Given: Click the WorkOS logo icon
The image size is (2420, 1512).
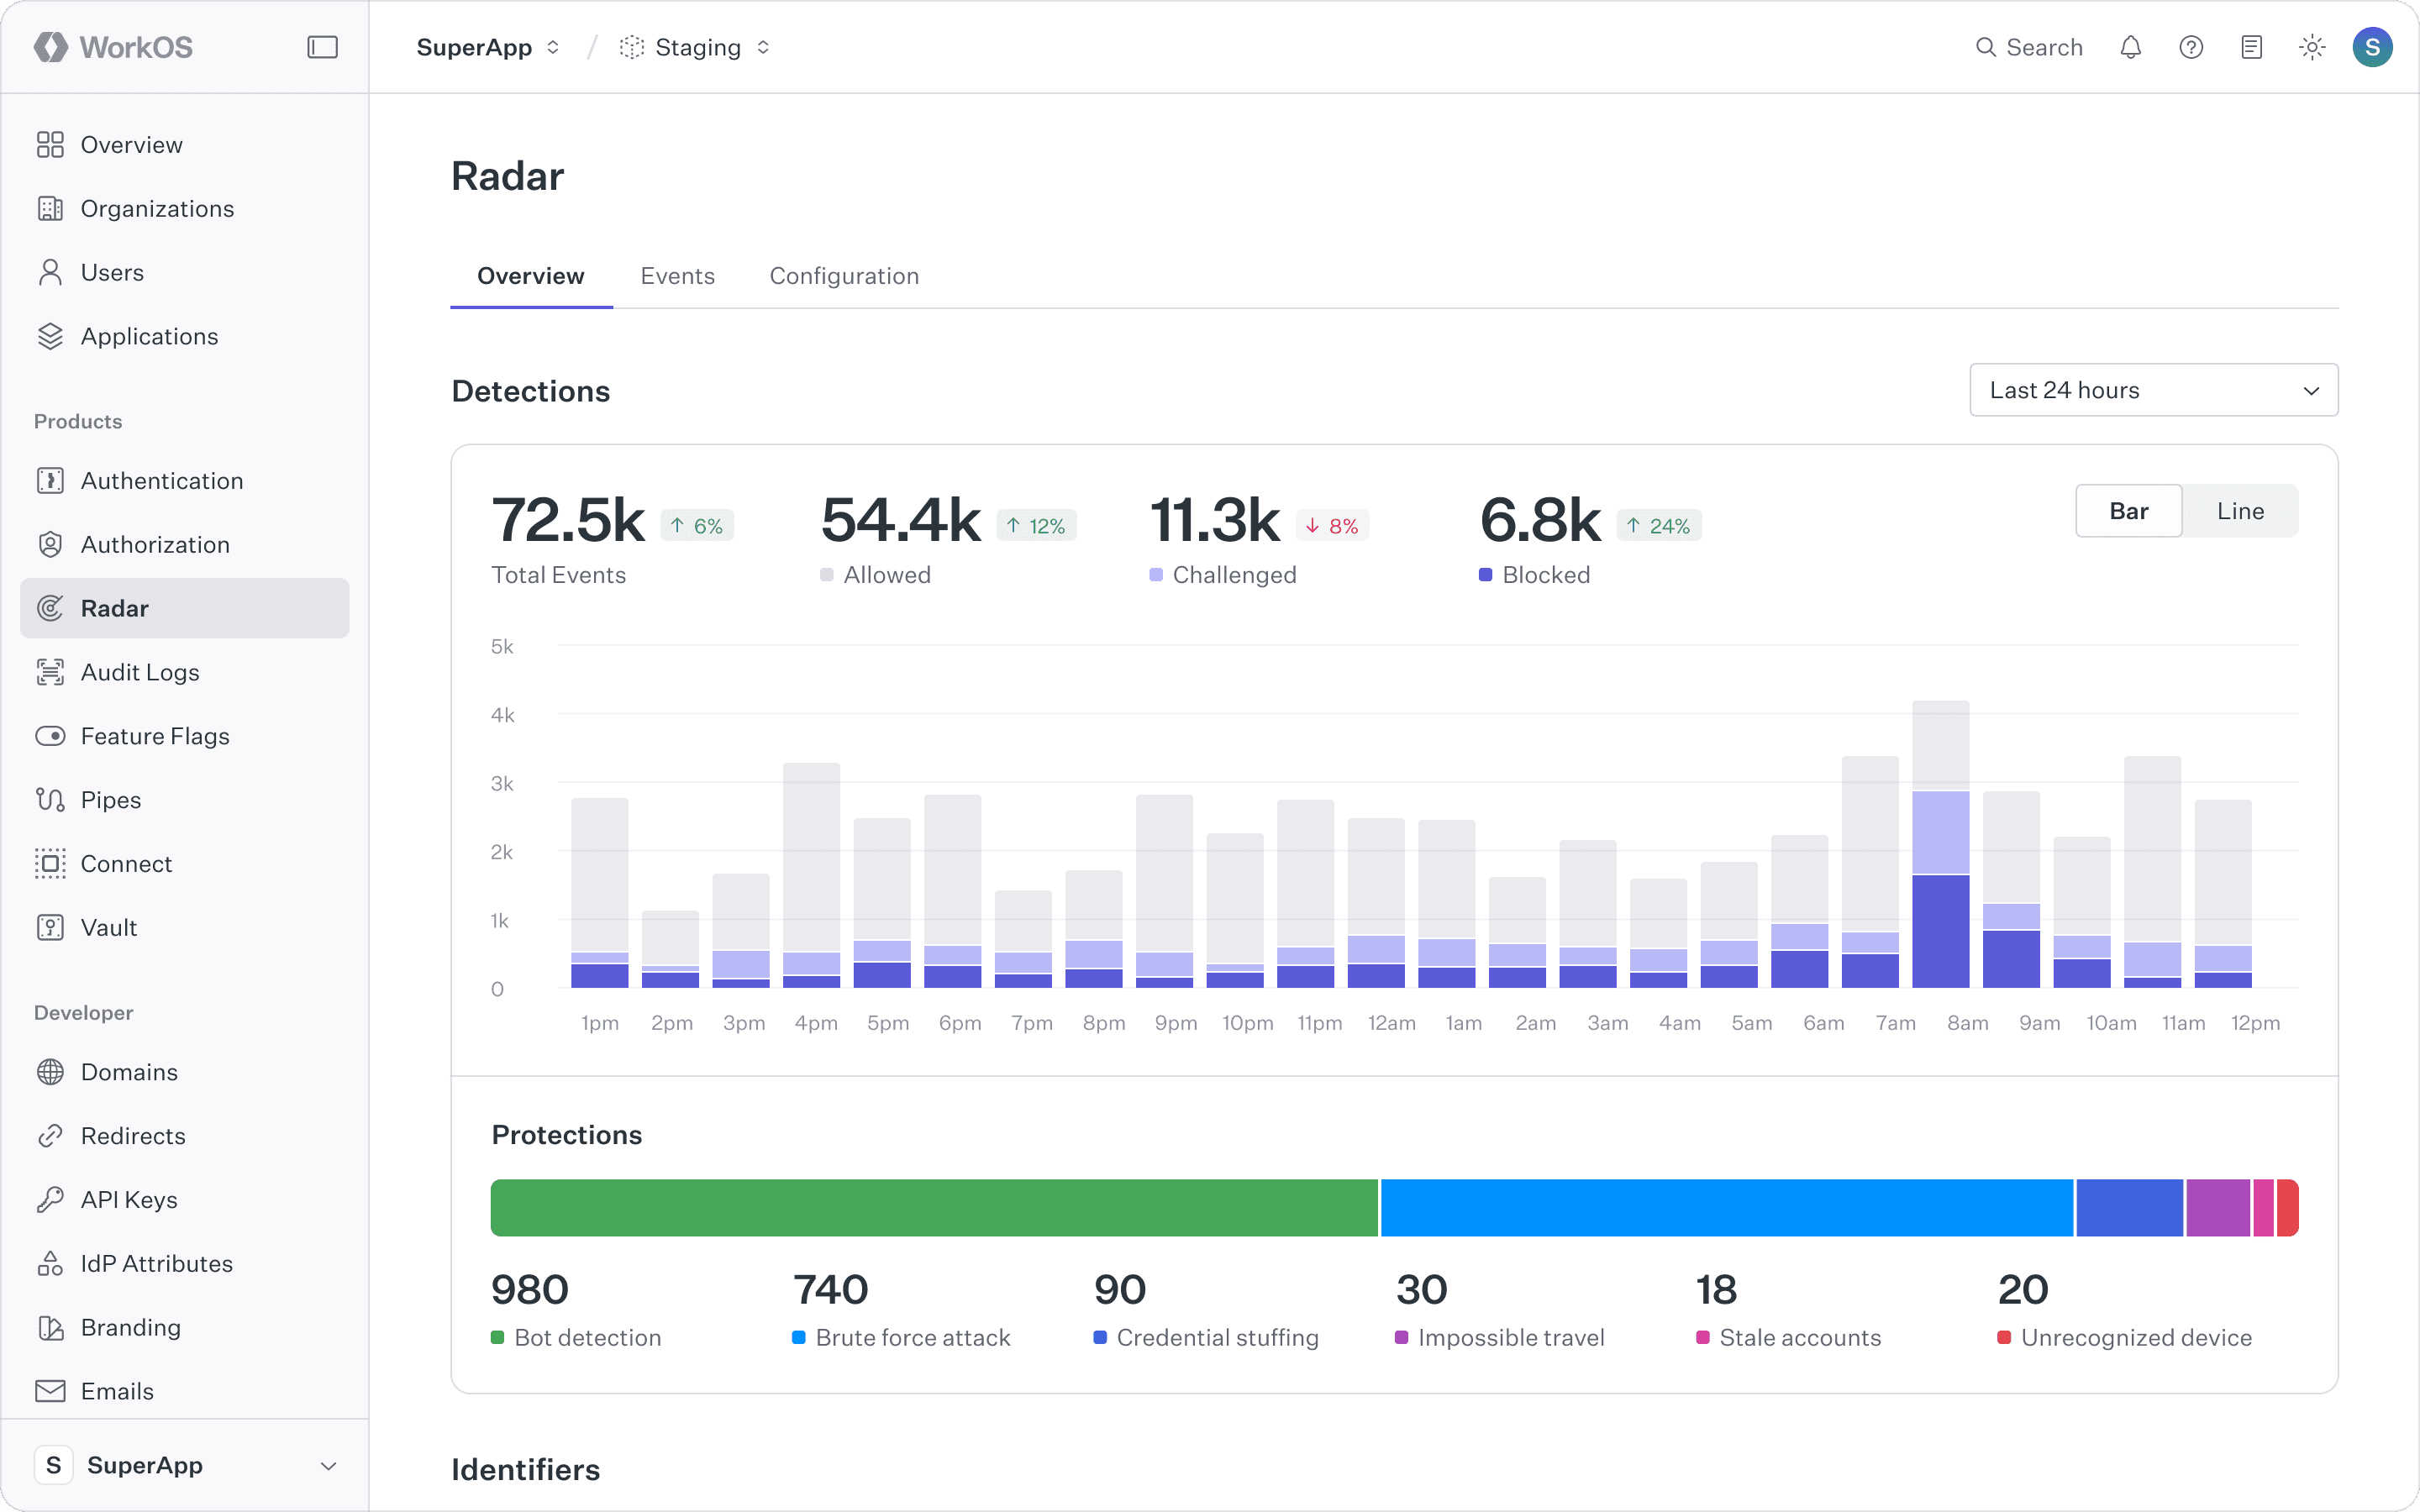Looking at the screenshot, I should pyautogui.click(x=50, y=47).
